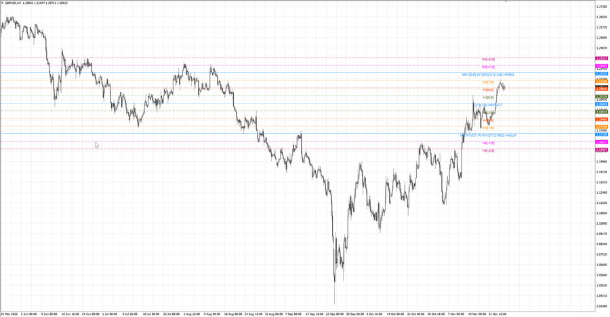610x317 pixels.
Task: Click the 22 Sep 00:00 time axis label
Action: click(x=335, y=314)
